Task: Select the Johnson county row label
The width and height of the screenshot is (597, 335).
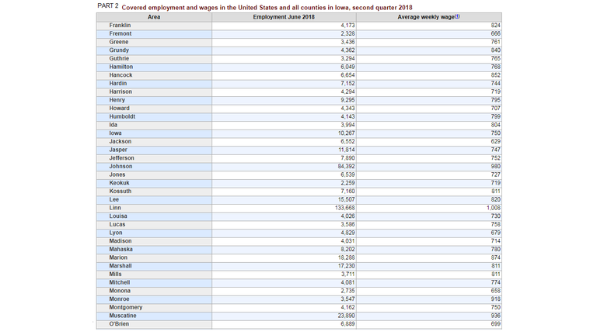Action: 121,166
